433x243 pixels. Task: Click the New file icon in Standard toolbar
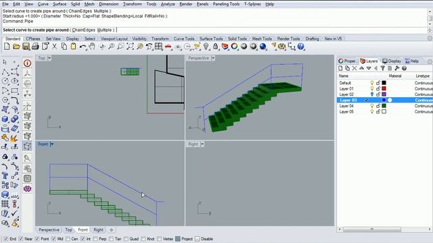pos(7,47)
